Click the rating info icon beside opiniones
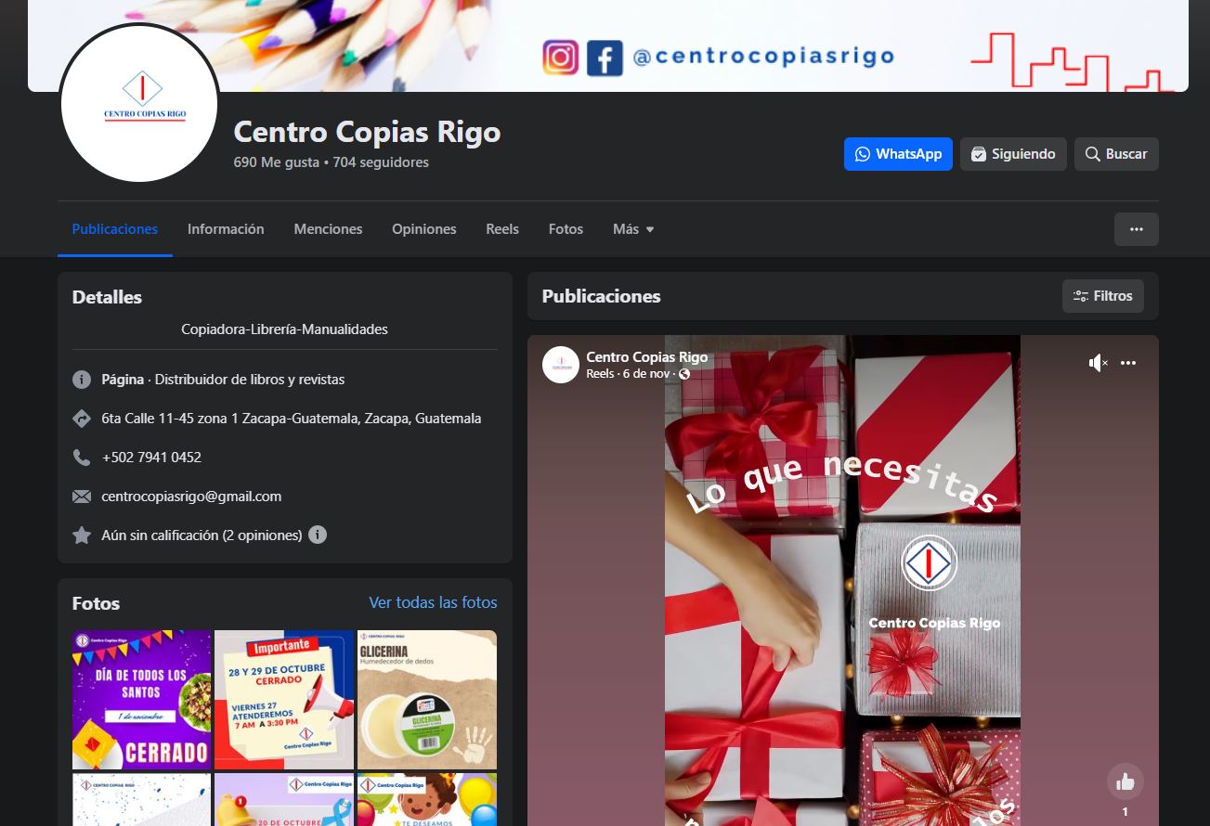This screenshot has width=1210, height=826. pyautogui.click(x=318, y=536)
